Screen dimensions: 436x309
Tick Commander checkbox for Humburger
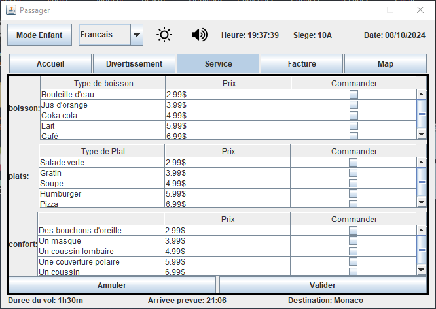coord(354,194)
